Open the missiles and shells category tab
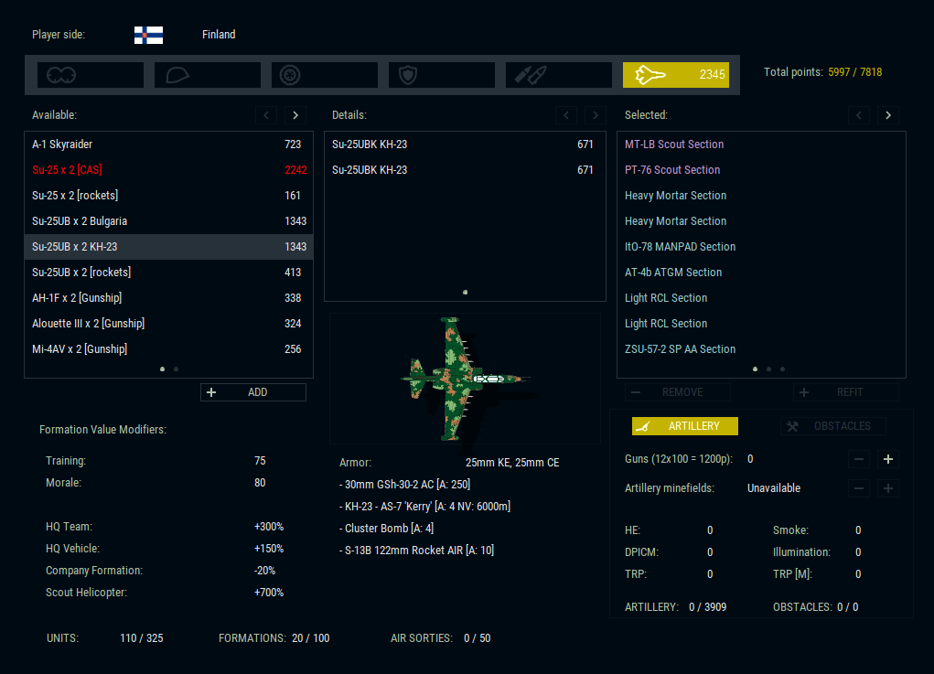This screenshot has width=934, height=674. pyautogui.click(x=559, y=75)
